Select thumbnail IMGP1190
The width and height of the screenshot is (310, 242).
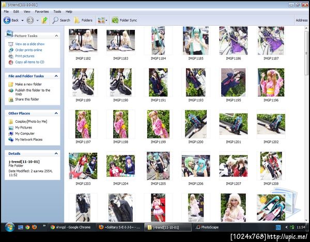tap(120, 83)
